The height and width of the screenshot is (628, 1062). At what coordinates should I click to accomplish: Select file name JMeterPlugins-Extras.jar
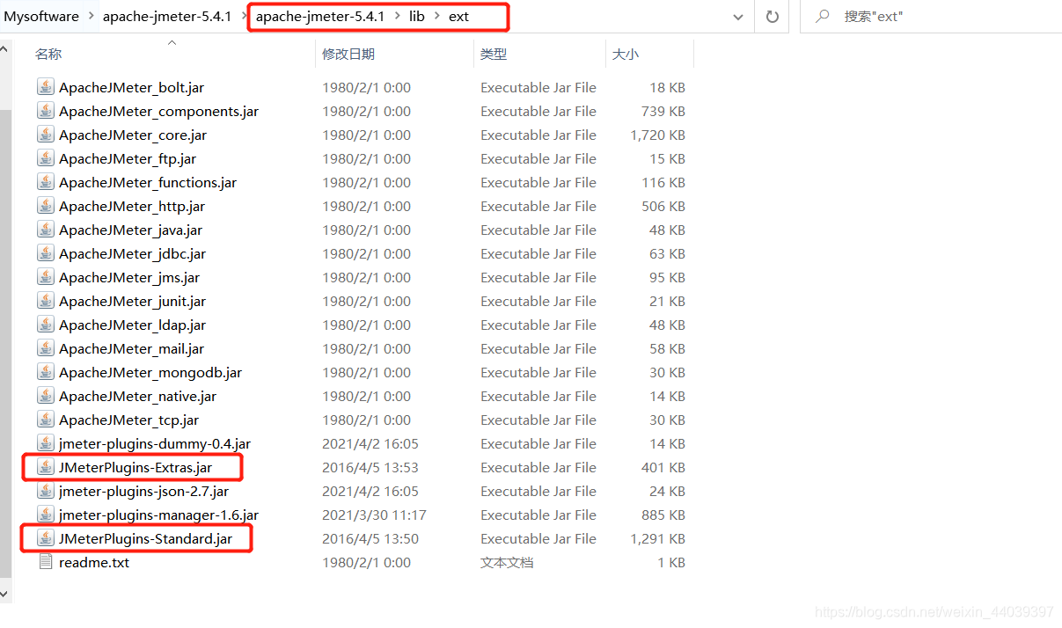135,467
